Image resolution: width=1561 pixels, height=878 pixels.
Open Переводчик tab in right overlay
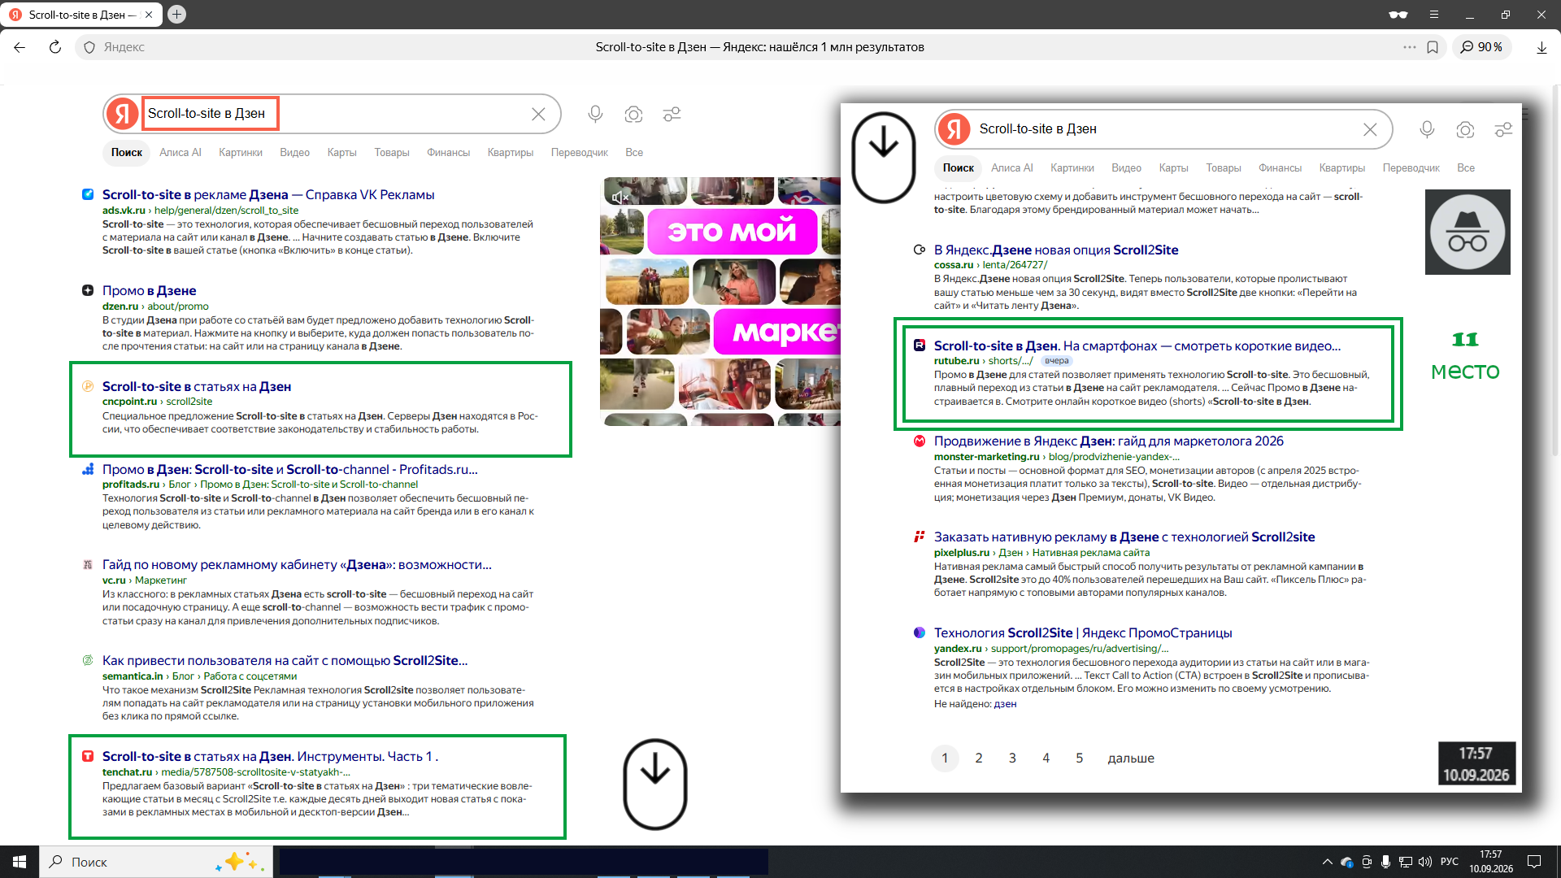tap(1411, 167)
